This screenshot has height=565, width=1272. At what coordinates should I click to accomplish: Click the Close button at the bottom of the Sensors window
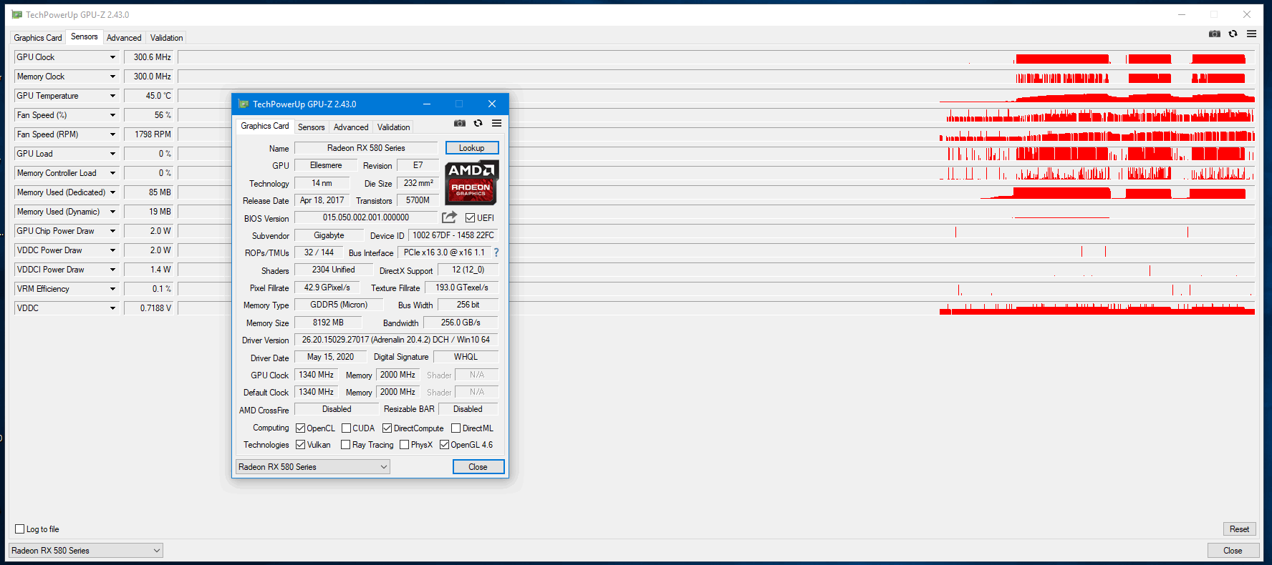[1233, 551]
